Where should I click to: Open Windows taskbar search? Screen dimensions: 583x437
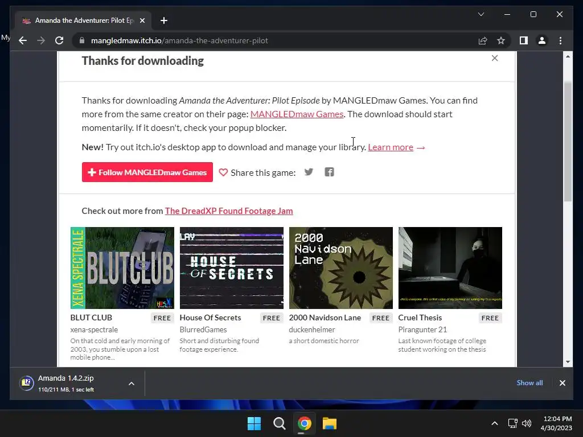(279, 423)
